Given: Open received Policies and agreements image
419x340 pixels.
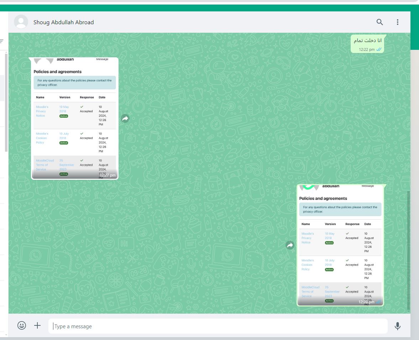Looking at the screenshot, I should [75, 119].
